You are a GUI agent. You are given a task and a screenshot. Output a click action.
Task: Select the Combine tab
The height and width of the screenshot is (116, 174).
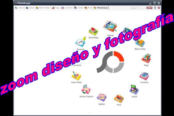tap(67, 8)
